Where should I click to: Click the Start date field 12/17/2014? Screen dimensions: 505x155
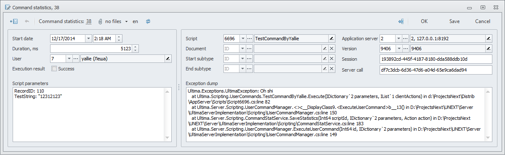(x=67, y=39)
